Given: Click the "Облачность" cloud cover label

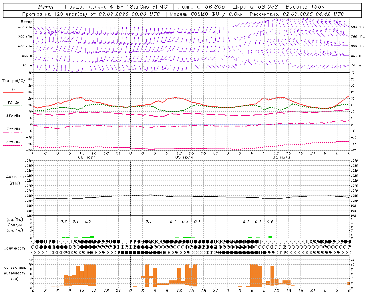Looking at the screenshot, I should [15, 248].
